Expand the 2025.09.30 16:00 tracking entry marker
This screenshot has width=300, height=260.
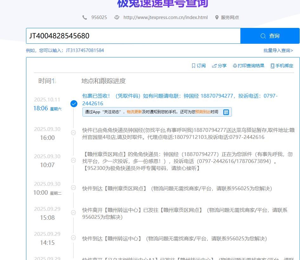tap(74, 133)
